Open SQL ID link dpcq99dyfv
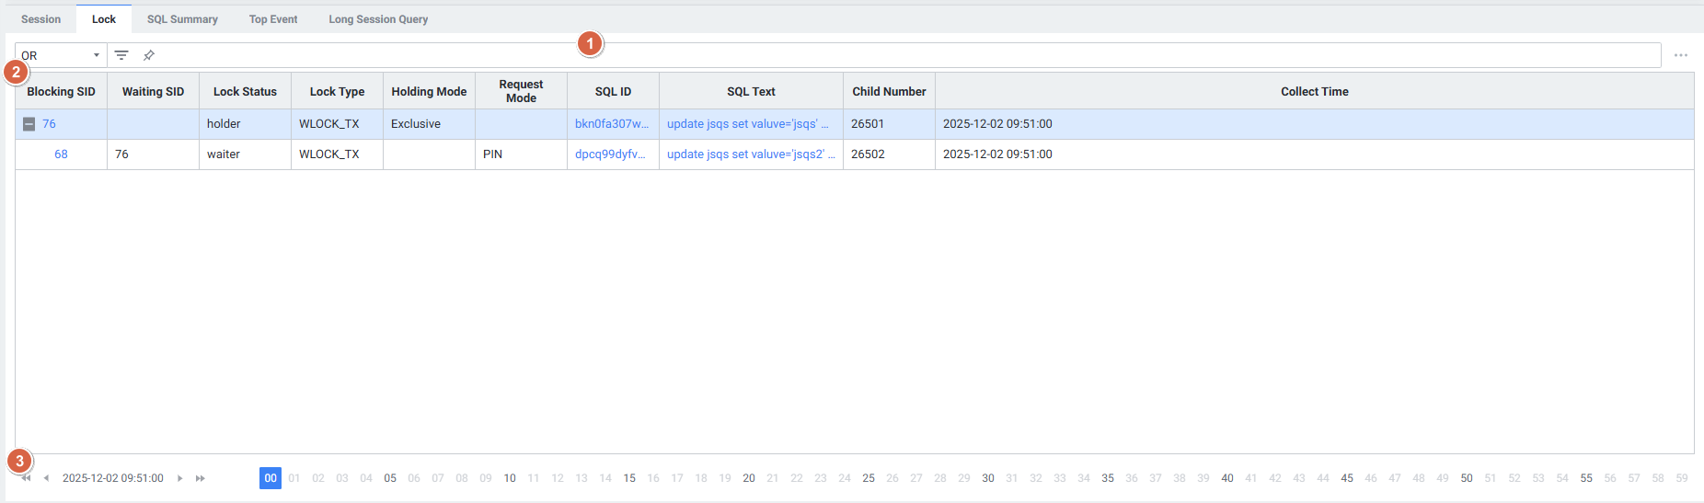 (610, 154)
